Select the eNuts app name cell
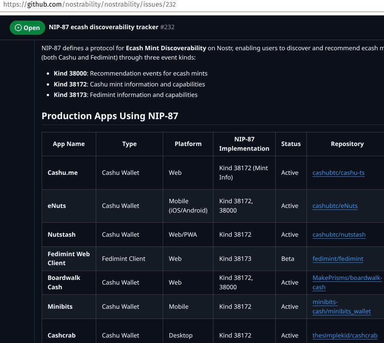Screen dimensions: 384x343 pos(69,206)
